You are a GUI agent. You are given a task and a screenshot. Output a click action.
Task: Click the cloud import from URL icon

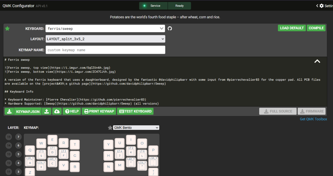57,111
